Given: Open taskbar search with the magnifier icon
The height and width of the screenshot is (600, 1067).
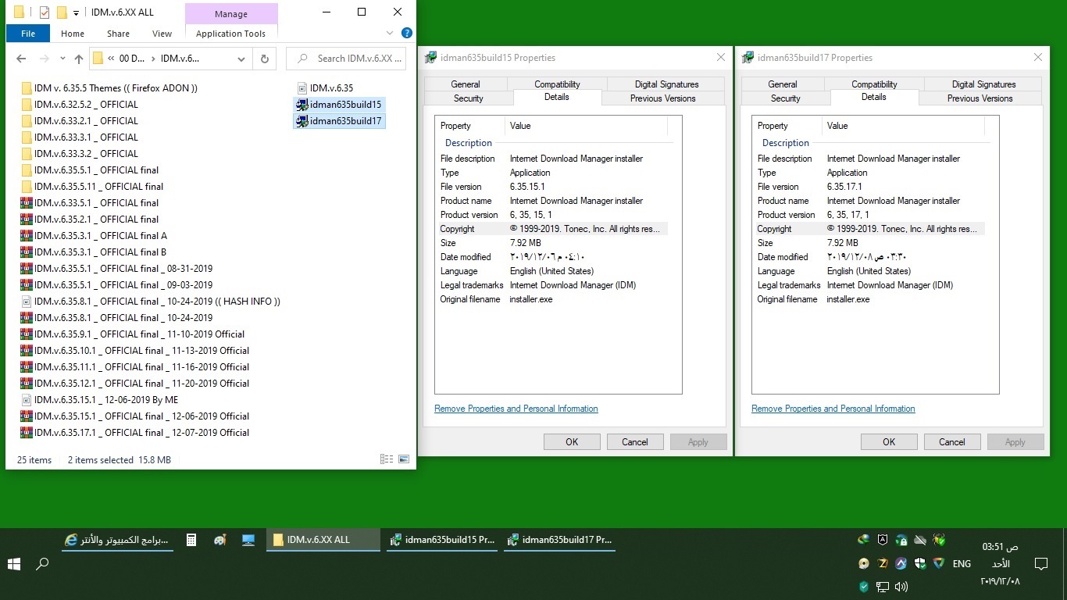Looking at the screenshot, I should point(43,564).
